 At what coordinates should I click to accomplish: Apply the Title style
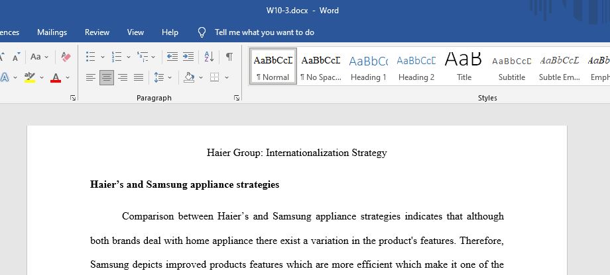pos(463,66)
